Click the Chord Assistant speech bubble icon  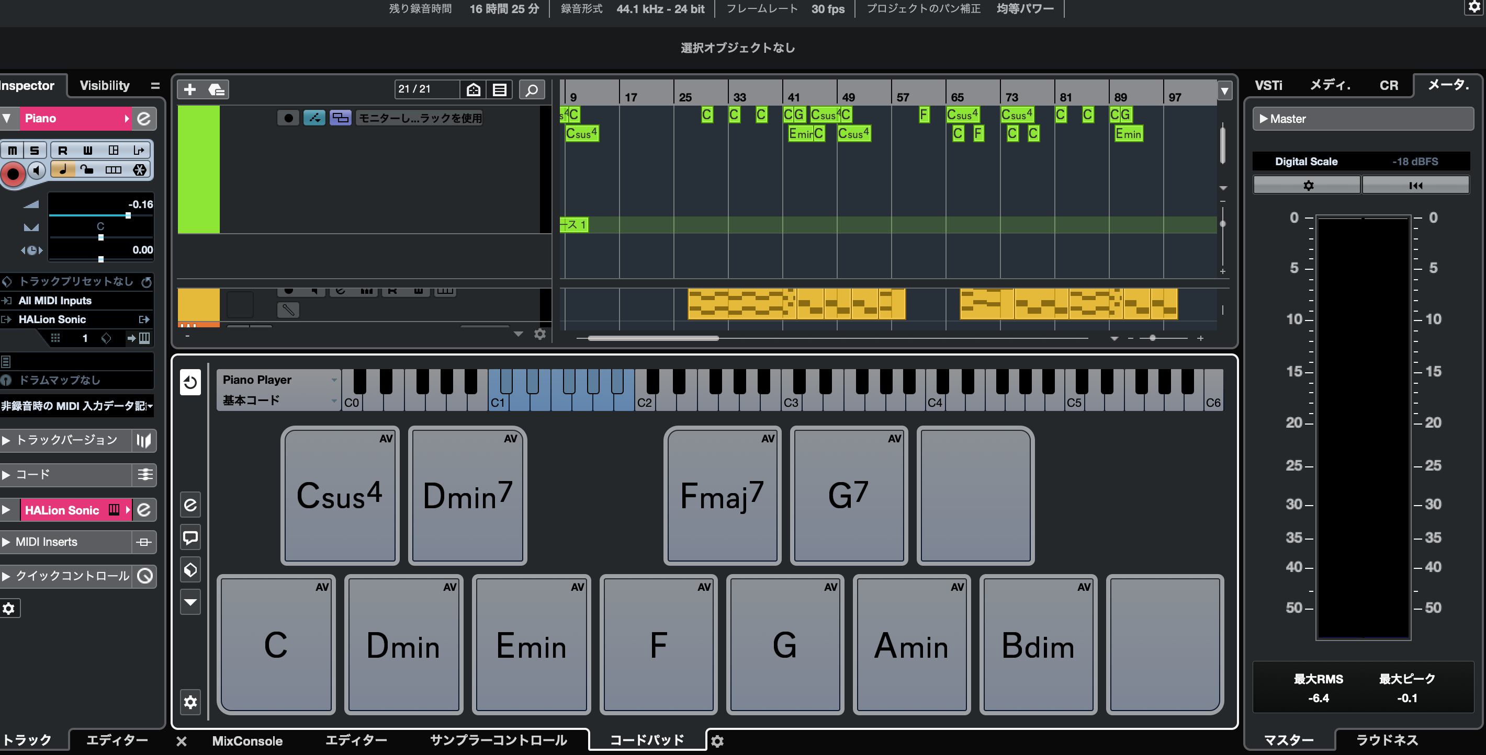[190, 537]
